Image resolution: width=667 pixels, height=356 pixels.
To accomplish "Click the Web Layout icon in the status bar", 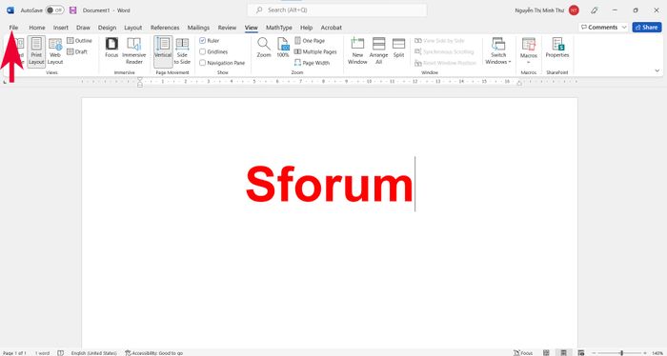I will tap(580, 353).
